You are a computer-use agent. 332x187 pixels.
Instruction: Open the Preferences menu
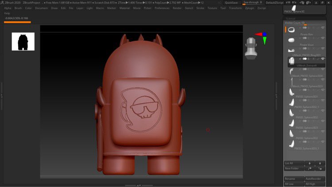[x=162, y=8]
